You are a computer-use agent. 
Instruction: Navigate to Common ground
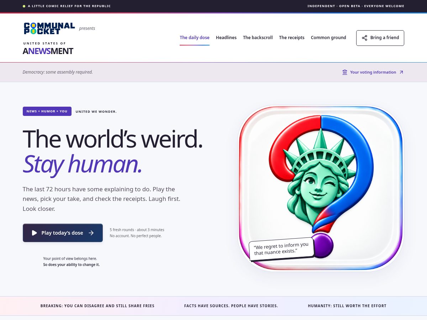(328, 38)
